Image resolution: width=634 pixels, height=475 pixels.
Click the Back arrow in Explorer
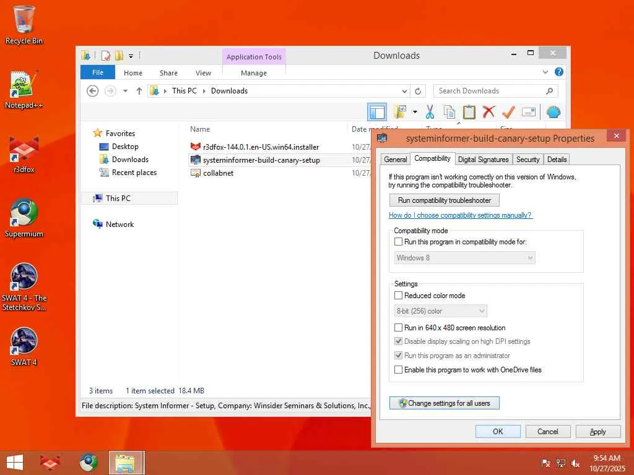pyautogui.click(x=93, y=91)
